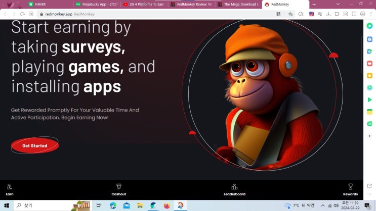The height and width of the screenshot is (211, 376).
Task: Launch Firefox from taskbar
Action: [167, 205]
